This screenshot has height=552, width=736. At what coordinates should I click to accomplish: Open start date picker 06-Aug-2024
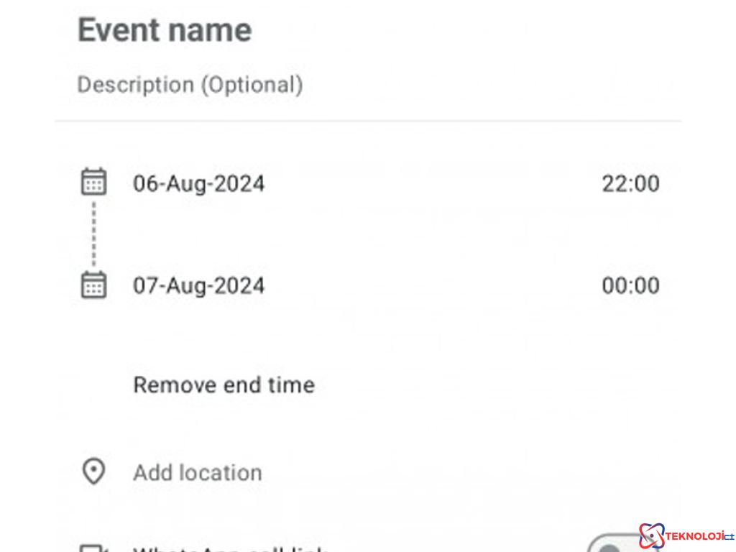[199, 184]
